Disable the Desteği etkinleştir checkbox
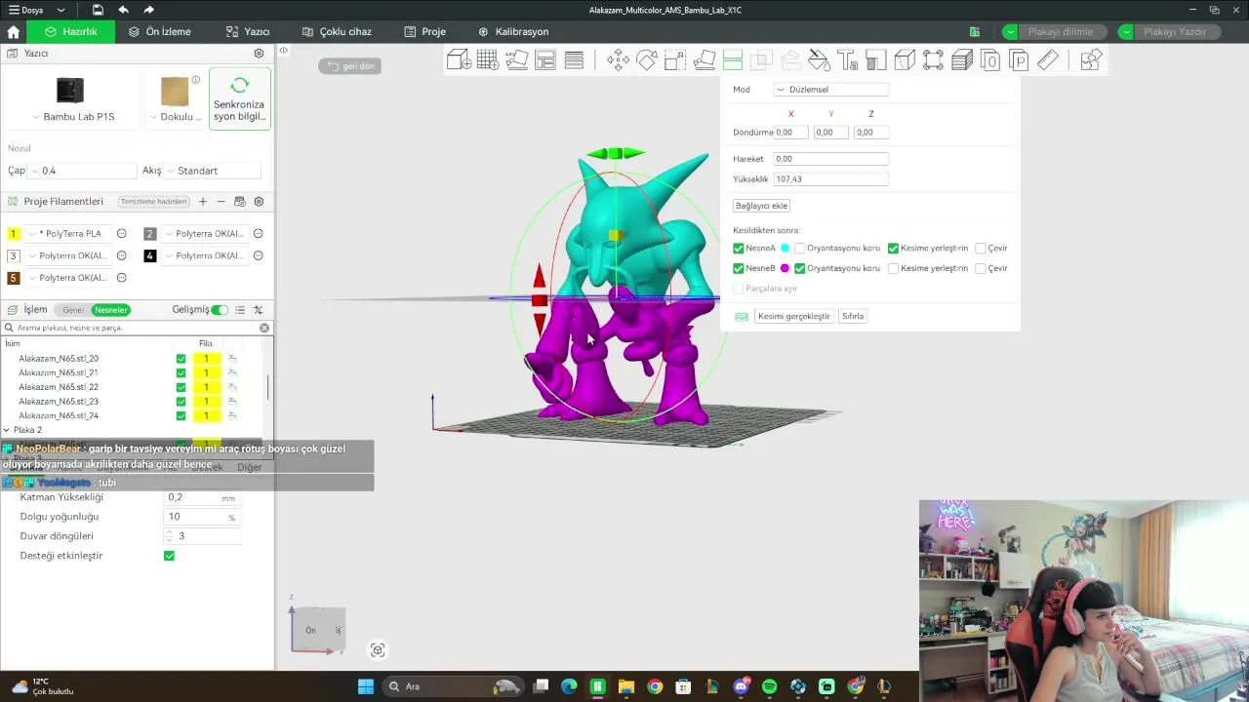Image resolution: width=1249 pixels, height=702 pixels. click(169, 556)
